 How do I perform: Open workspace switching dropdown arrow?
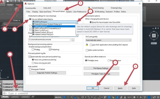(x=138, y=97)
